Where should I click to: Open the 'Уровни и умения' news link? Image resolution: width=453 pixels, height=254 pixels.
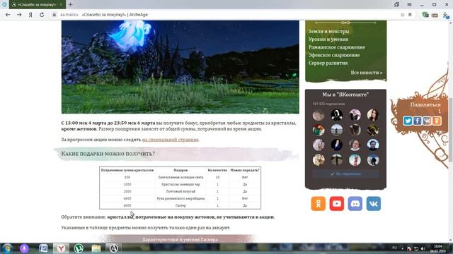(328, 40)
